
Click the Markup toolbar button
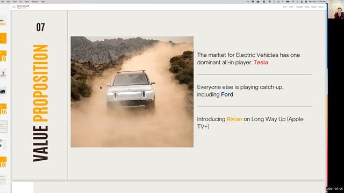tap(314, 7)
